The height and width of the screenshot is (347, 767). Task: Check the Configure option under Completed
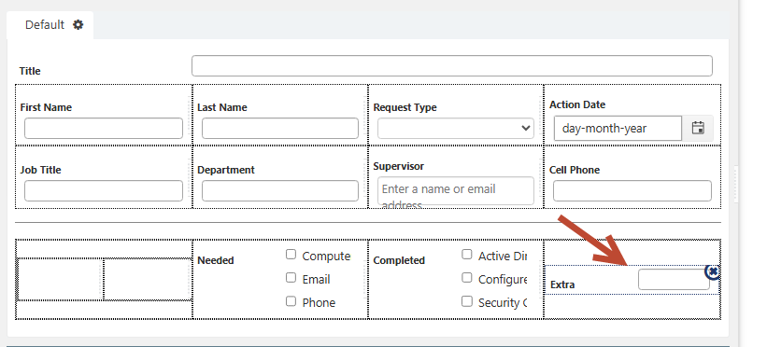click(467, 278)
